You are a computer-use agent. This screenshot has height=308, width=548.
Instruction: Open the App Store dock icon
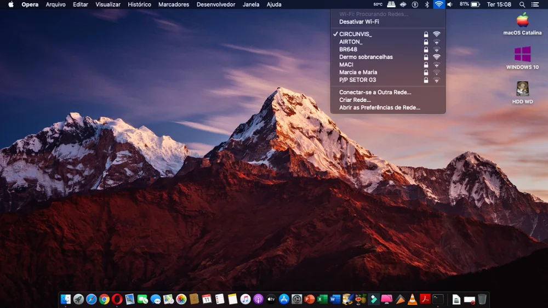click(x=284, y=299)
